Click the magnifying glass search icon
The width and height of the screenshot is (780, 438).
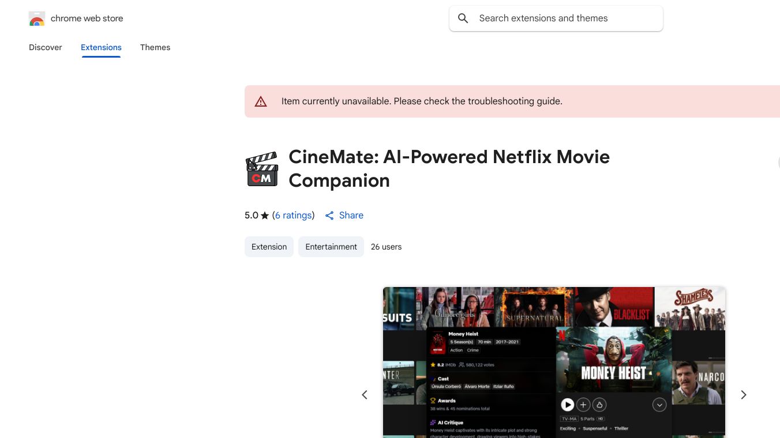(x=463, y=18)
